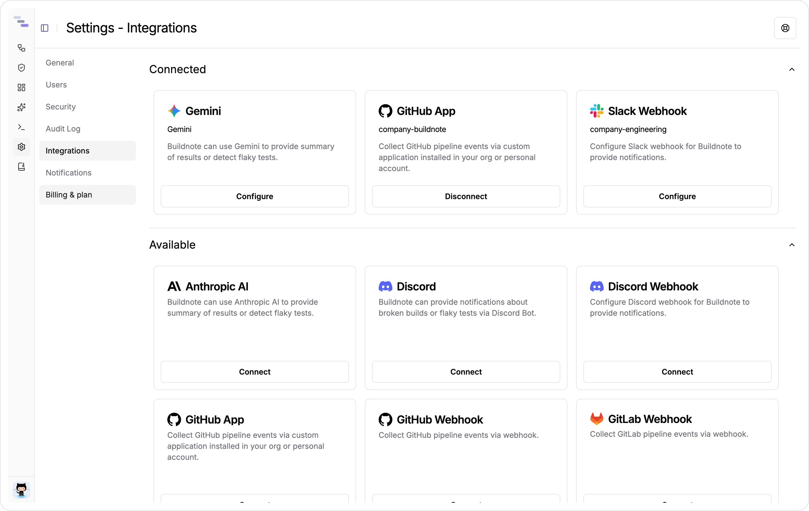Click the Available section heading
809x511 pixels.
[x=172, y=245]
